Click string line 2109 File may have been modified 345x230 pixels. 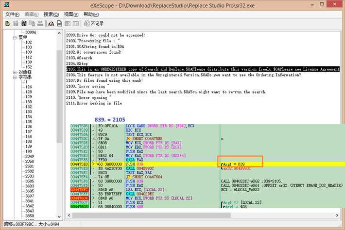click(166, 92)
